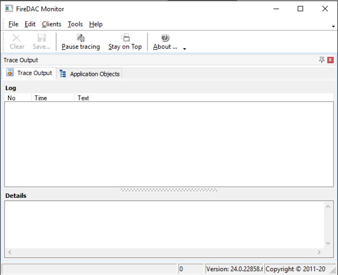Click the Trace Output tab's panel icon
Screen dimensions: 338x275
pos(11,73)
